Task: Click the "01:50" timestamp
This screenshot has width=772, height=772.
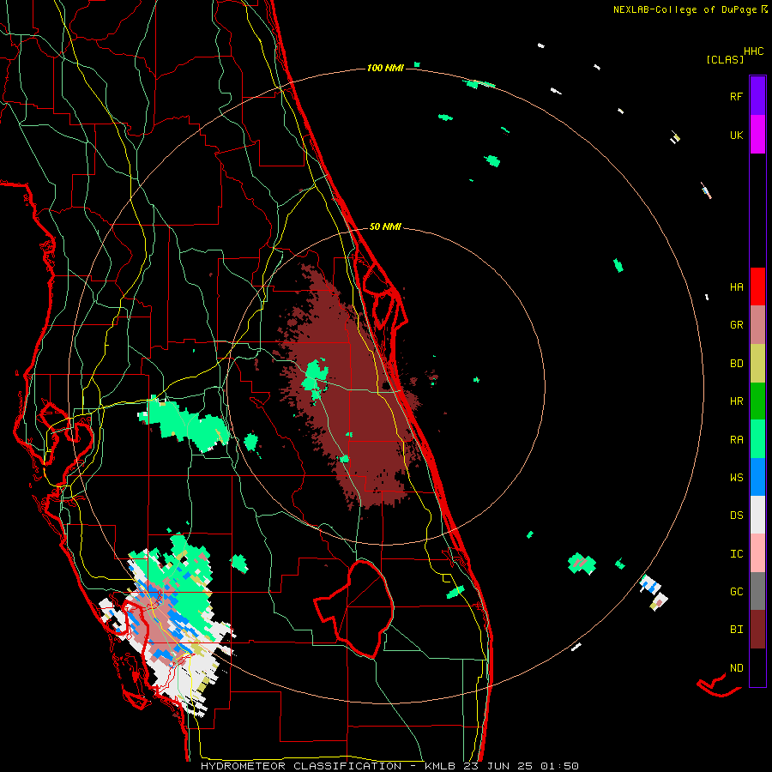Action: [x=559, y=766]
